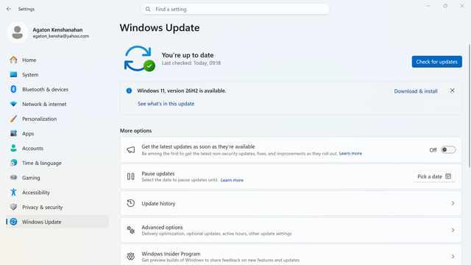
Task: Click the Last checked: Today, 09:18 text
Action: point(191,63)
